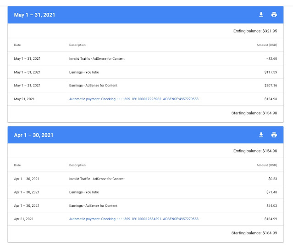Download the Apr 1 – 30, 2021 statement
The width and height of the screenshot is (293, 250).
tap(261, 135)
